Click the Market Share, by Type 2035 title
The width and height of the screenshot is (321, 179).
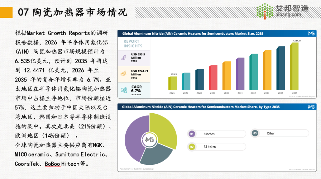[201, 107]
